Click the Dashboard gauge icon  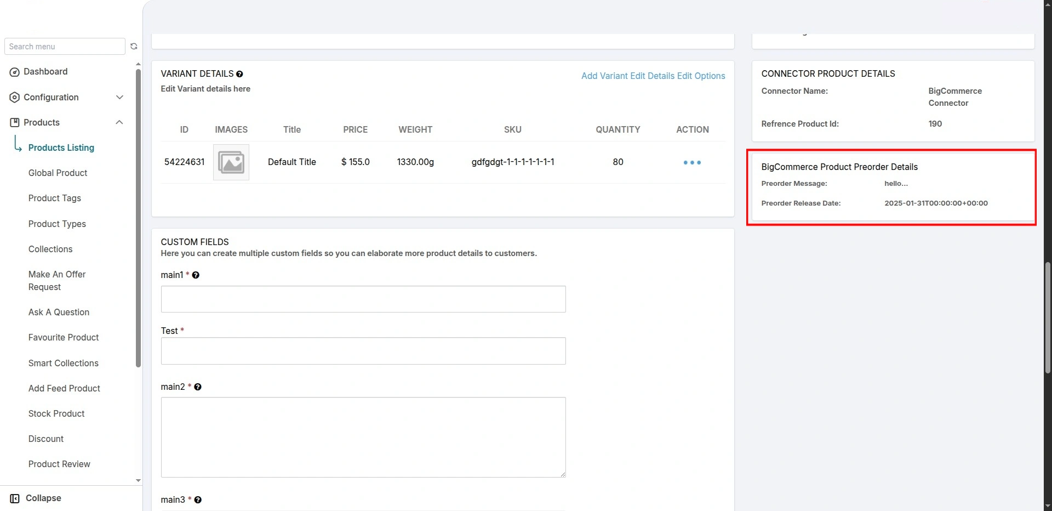pyautogui.click(x=15, y=72)
